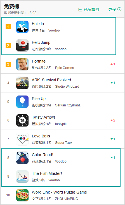The height and width of the screenshot is (205, 125).
Task: Select the Fortnite app icon
Action: pyautogui.click(x=22, y=64)
